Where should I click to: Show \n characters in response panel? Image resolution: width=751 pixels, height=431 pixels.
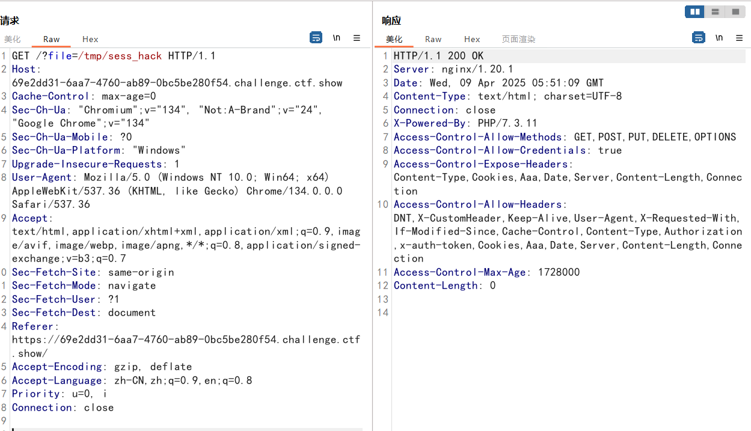719,38
